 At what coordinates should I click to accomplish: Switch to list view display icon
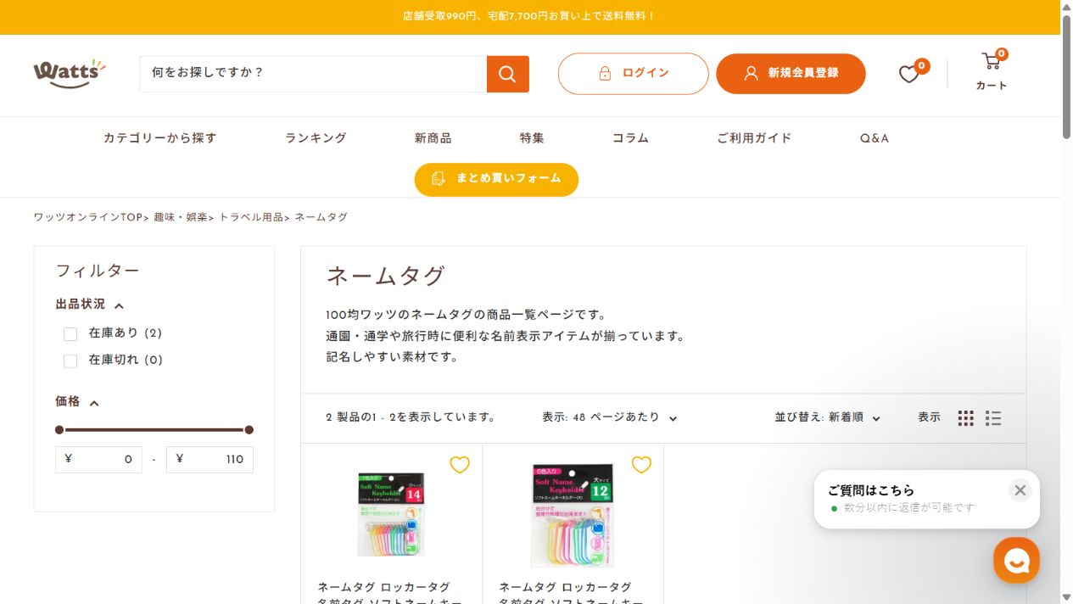993,418
